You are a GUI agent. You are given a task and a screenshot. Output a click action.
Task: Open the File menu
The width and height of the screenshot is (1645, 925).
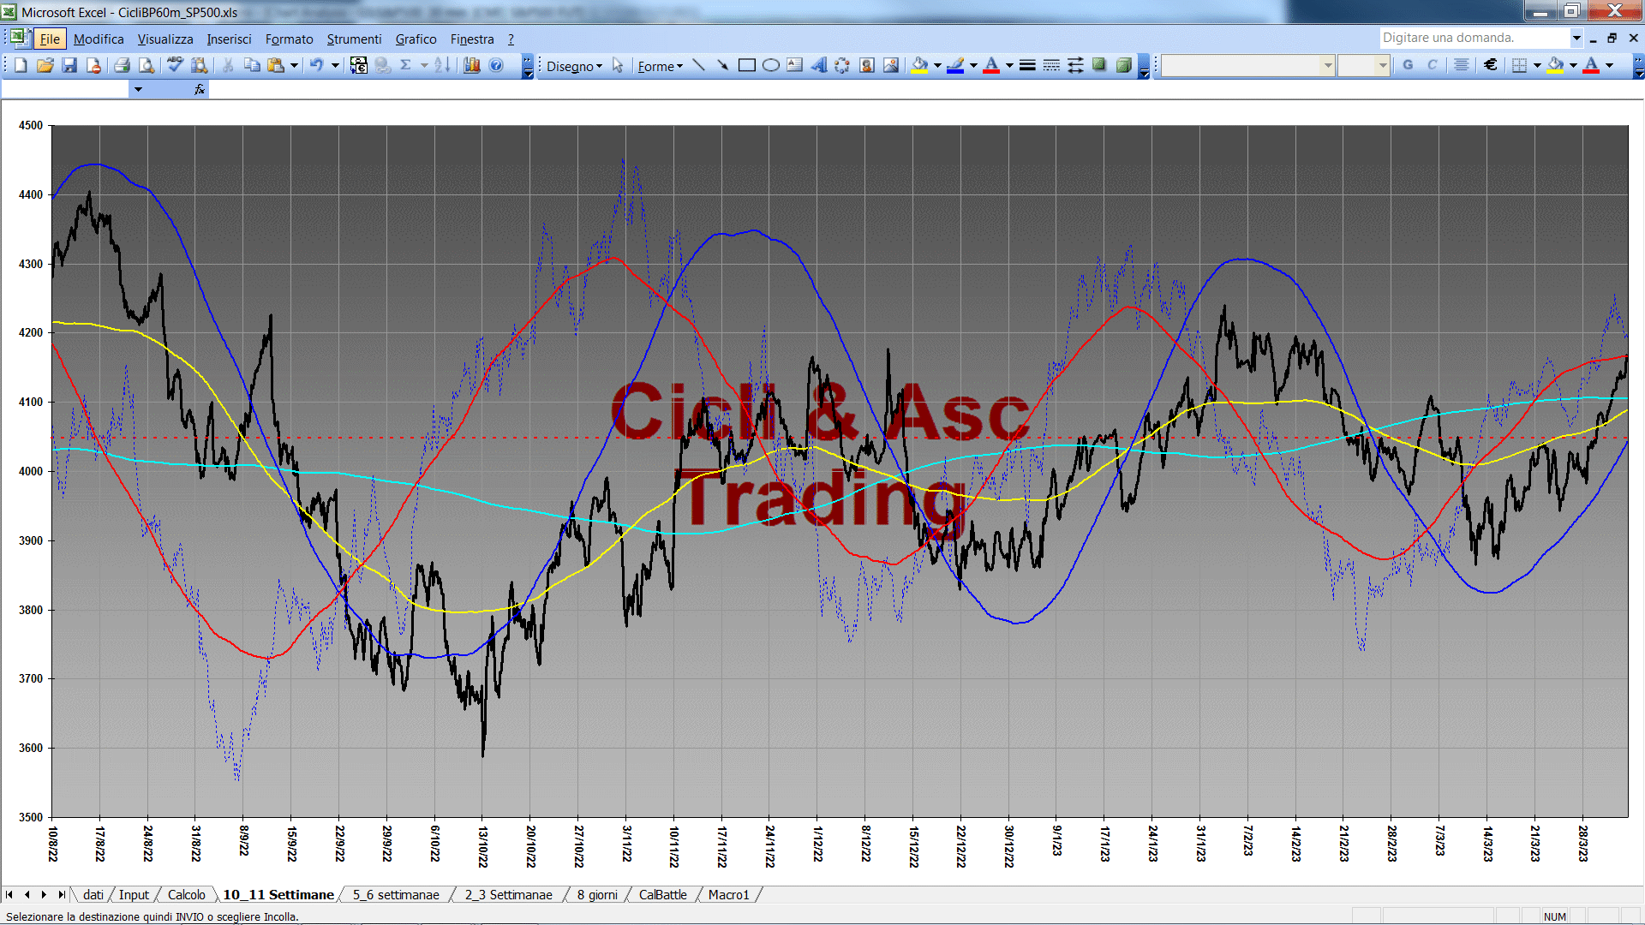pyautogui.click(x=50, y=39)
